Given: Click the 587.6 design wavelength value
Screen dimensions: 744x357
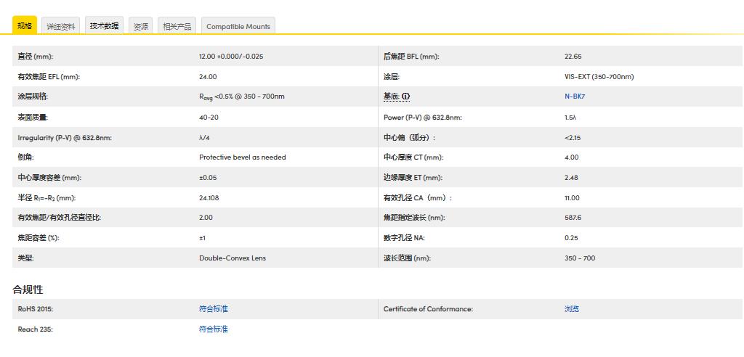Looking at the screenshot, I should point(573,218).
